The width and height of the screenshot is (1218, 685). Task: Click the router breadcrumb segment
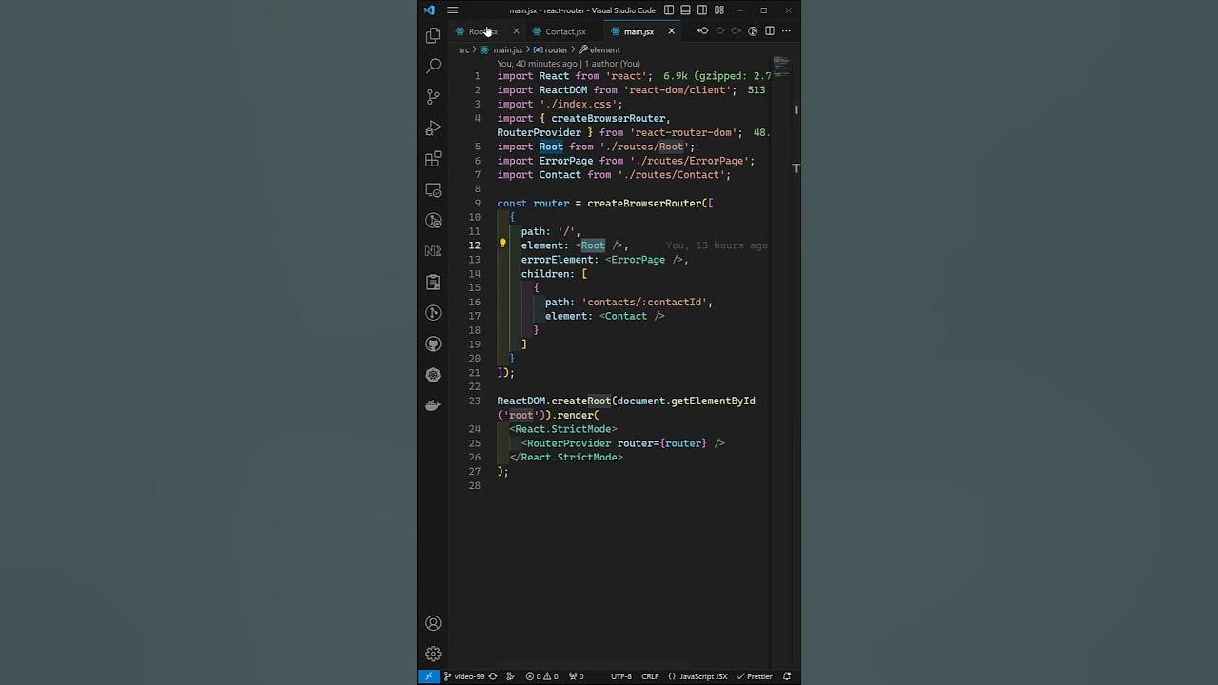557,49
